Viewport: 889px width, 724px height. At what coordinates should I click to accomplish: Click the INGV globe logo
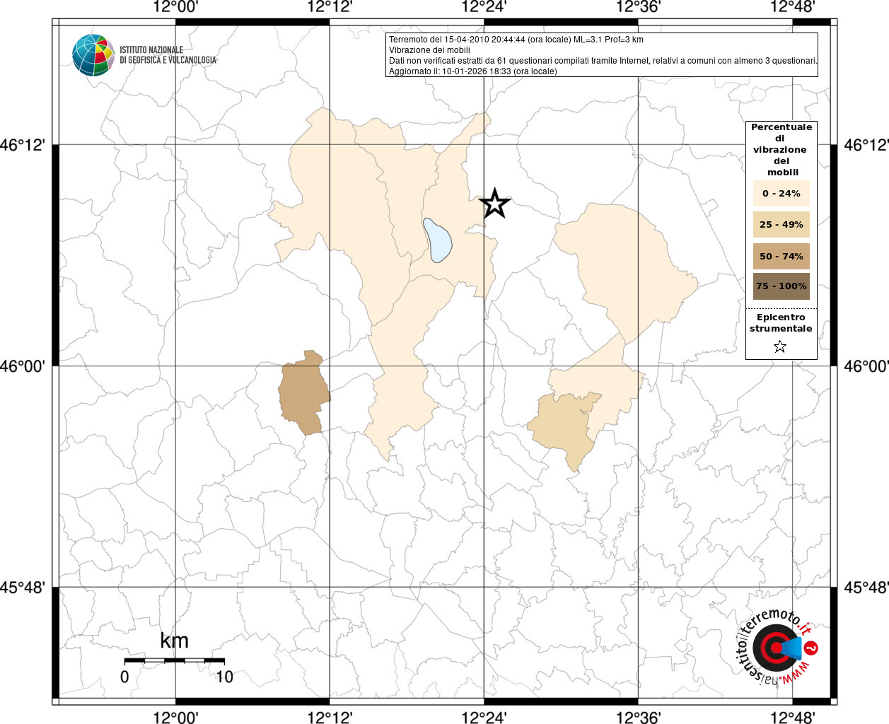click(93, 55)
